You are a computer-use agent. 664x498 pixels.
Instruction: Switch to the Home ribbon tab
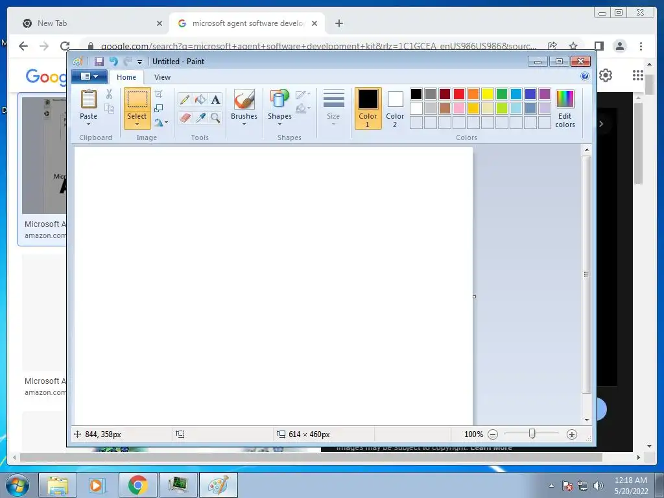click(x=126, y=77)
